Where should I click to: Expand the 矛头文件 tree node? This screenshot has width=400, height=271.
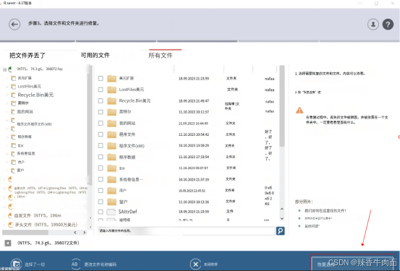(x=4, y=225)
